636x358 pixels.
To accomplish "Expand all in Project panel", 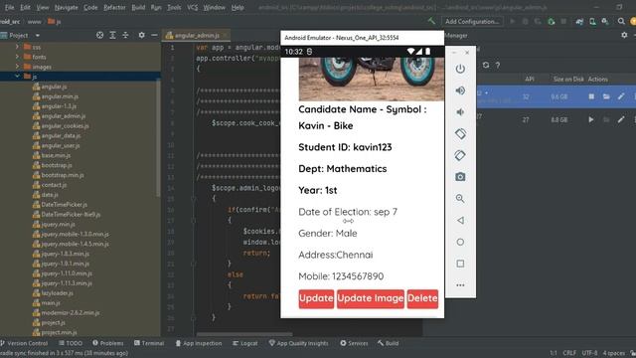I will [x=112, y=36].
